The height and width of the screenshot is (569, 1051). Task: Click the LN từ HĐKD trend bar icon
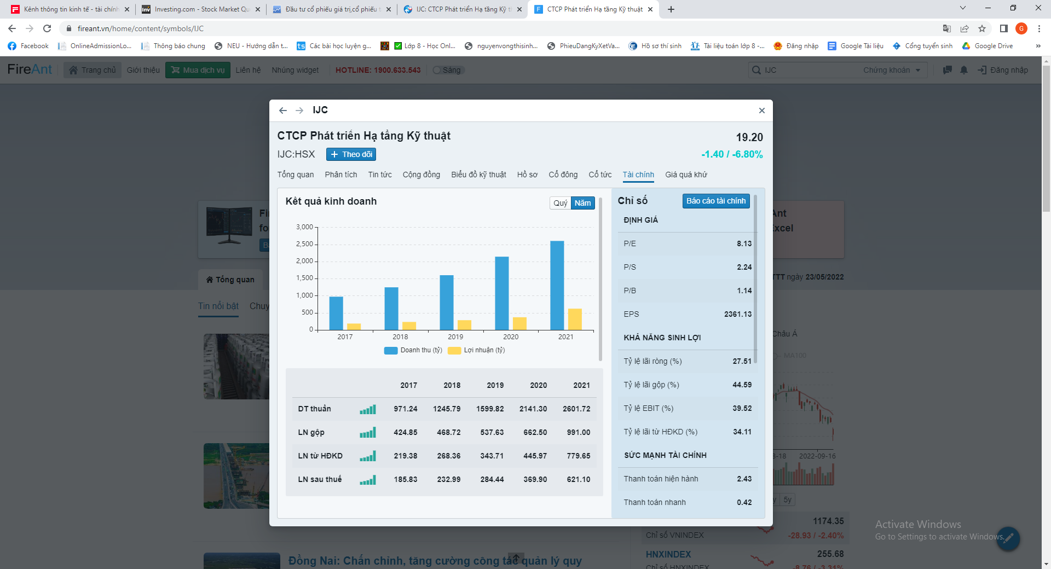coord(368,456)
